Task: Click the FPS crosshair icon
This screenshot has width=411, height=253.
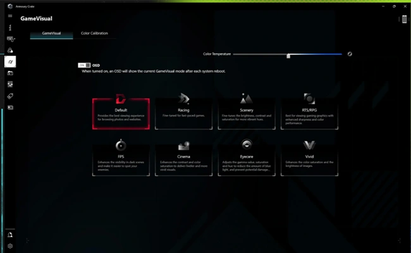Action: 121,145
